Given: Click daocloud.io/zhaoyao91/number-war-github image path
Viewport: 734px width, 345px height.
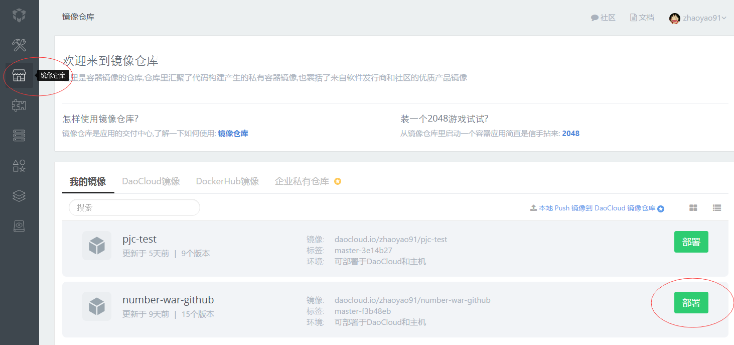Looking at the screenshot, I should click(412, 300).
